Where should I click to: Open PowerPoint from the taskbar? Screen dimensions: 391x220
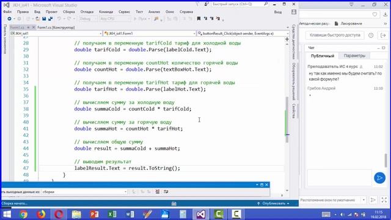click(x=94, y=215)
